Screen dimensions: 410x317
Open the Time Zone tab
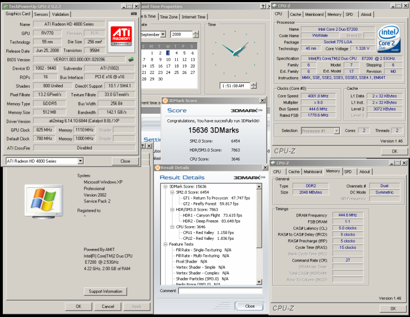pos(169,17)
